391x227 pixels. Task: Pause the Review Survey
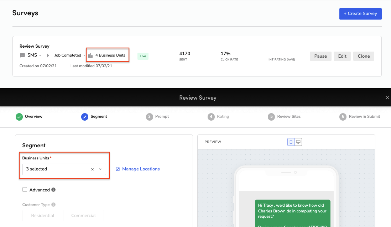320,56
